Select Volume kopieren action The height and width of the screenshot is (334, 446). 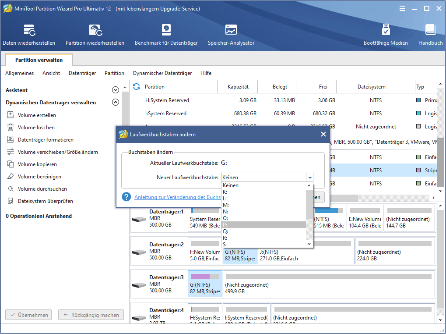coord(37,164)
